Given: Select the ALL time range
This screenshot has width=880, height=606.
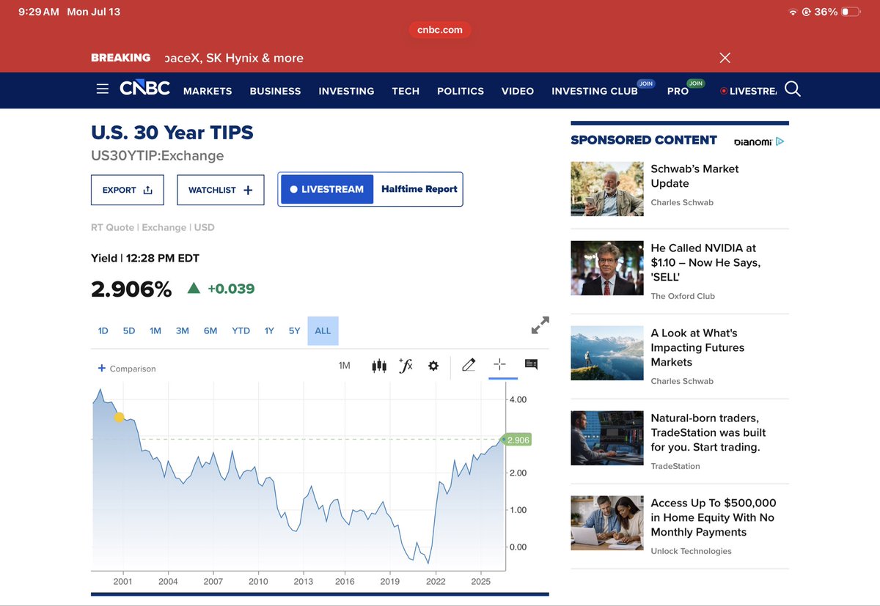Looking at the screenshot, I should [x=323, y=330].
